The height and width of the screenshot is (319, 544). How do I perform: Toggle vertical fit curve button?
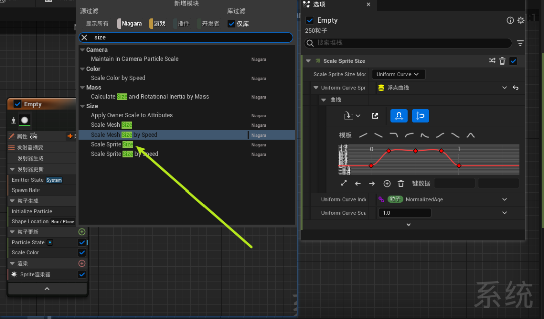tap(420, 116)
